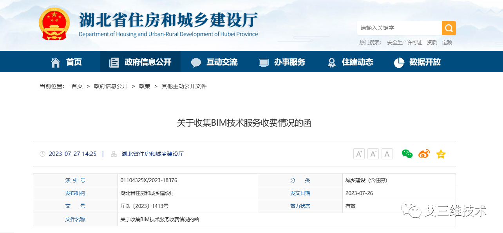Go to 互动交流 navigation item

(215, 62)
